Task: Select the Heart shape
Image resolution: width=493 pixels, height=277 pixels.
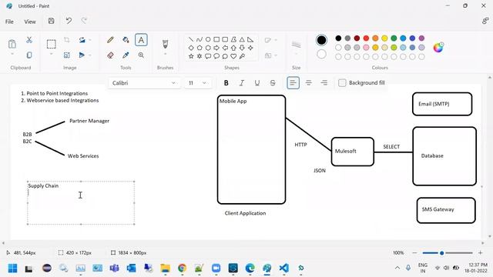Action: (x=233, y=56)
